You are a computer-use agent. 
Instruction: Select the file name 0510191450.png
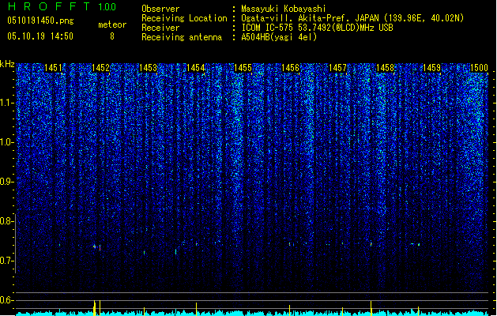[x=40, y=21]
